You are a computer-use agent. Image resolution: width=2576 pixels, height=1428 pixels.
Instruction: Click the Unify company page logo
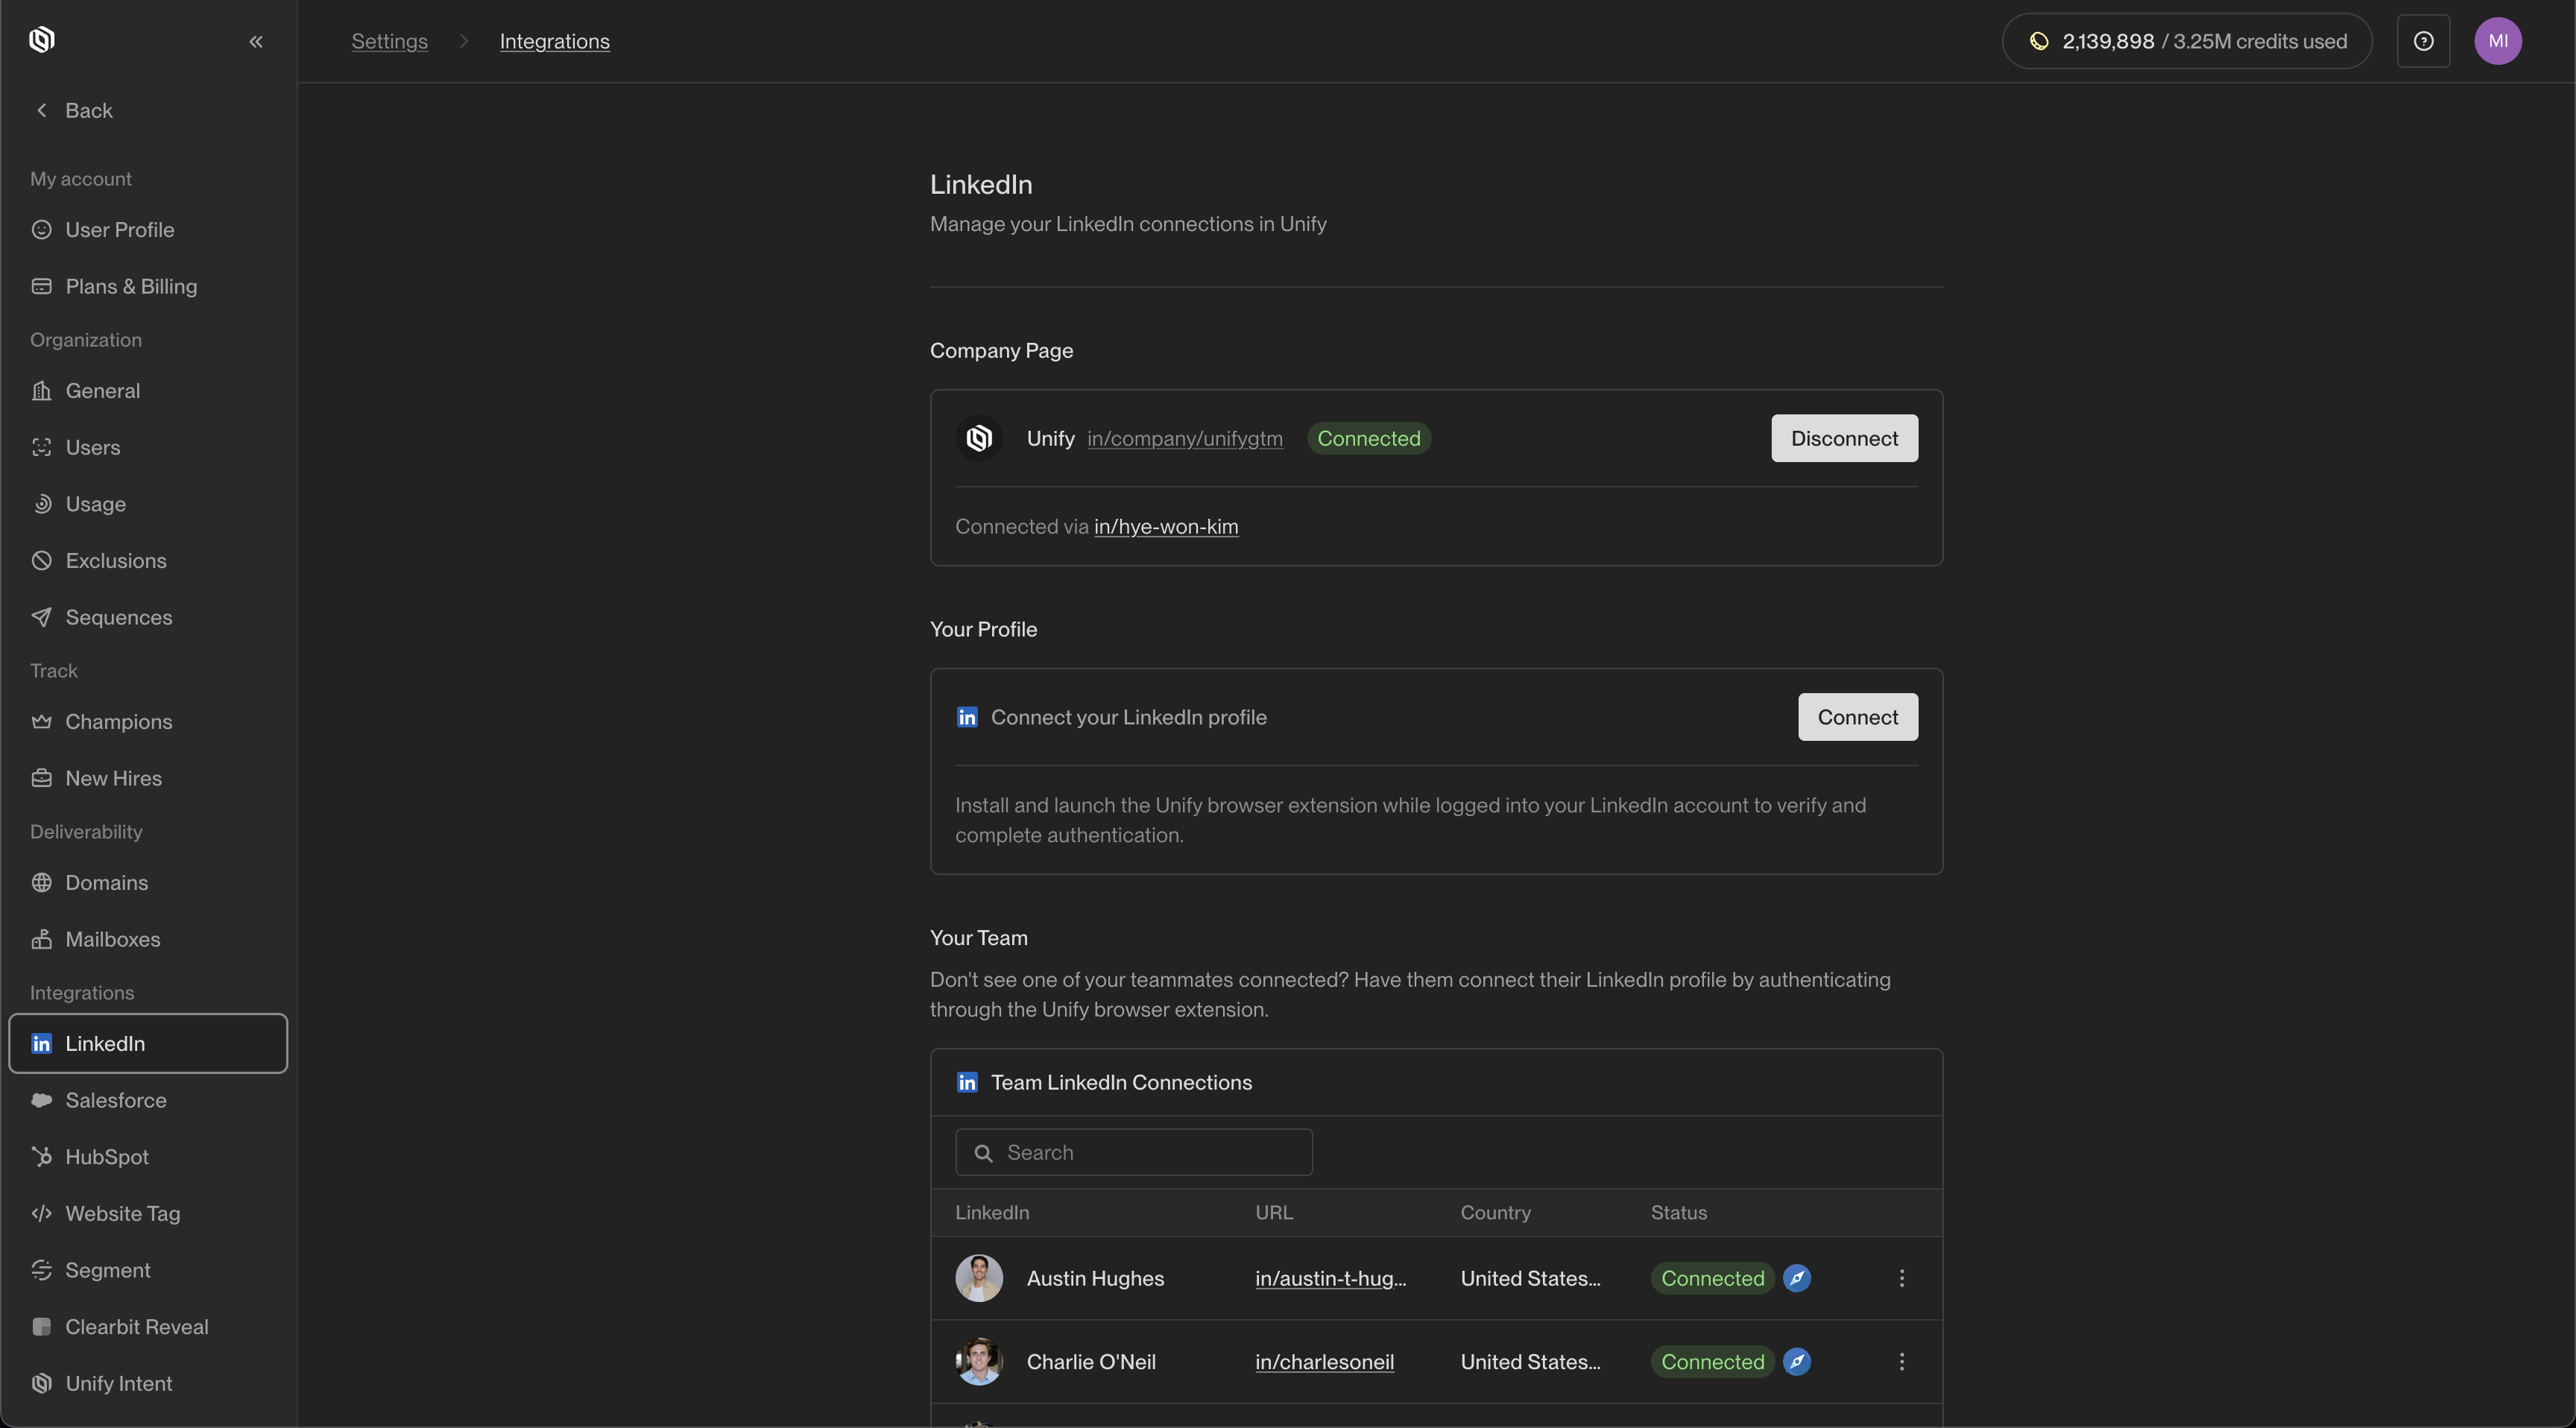pyautogui.click(x=979, y=438)
